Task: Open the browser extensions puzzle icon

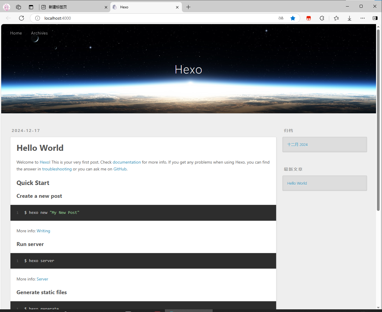Action: pos(322,18)
